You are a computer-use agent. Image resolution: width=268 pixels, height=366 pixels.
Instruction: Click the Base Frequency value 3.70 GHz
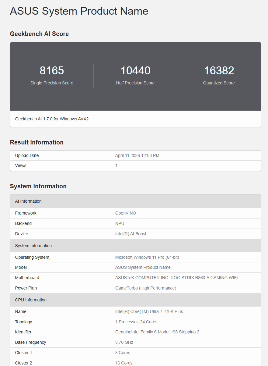point(124,342)
